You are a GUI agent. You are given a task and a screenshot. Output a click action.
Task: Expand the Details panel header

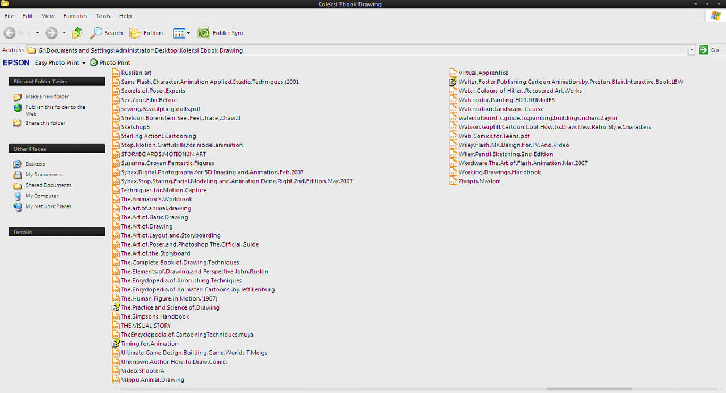(x=57, y=232)
